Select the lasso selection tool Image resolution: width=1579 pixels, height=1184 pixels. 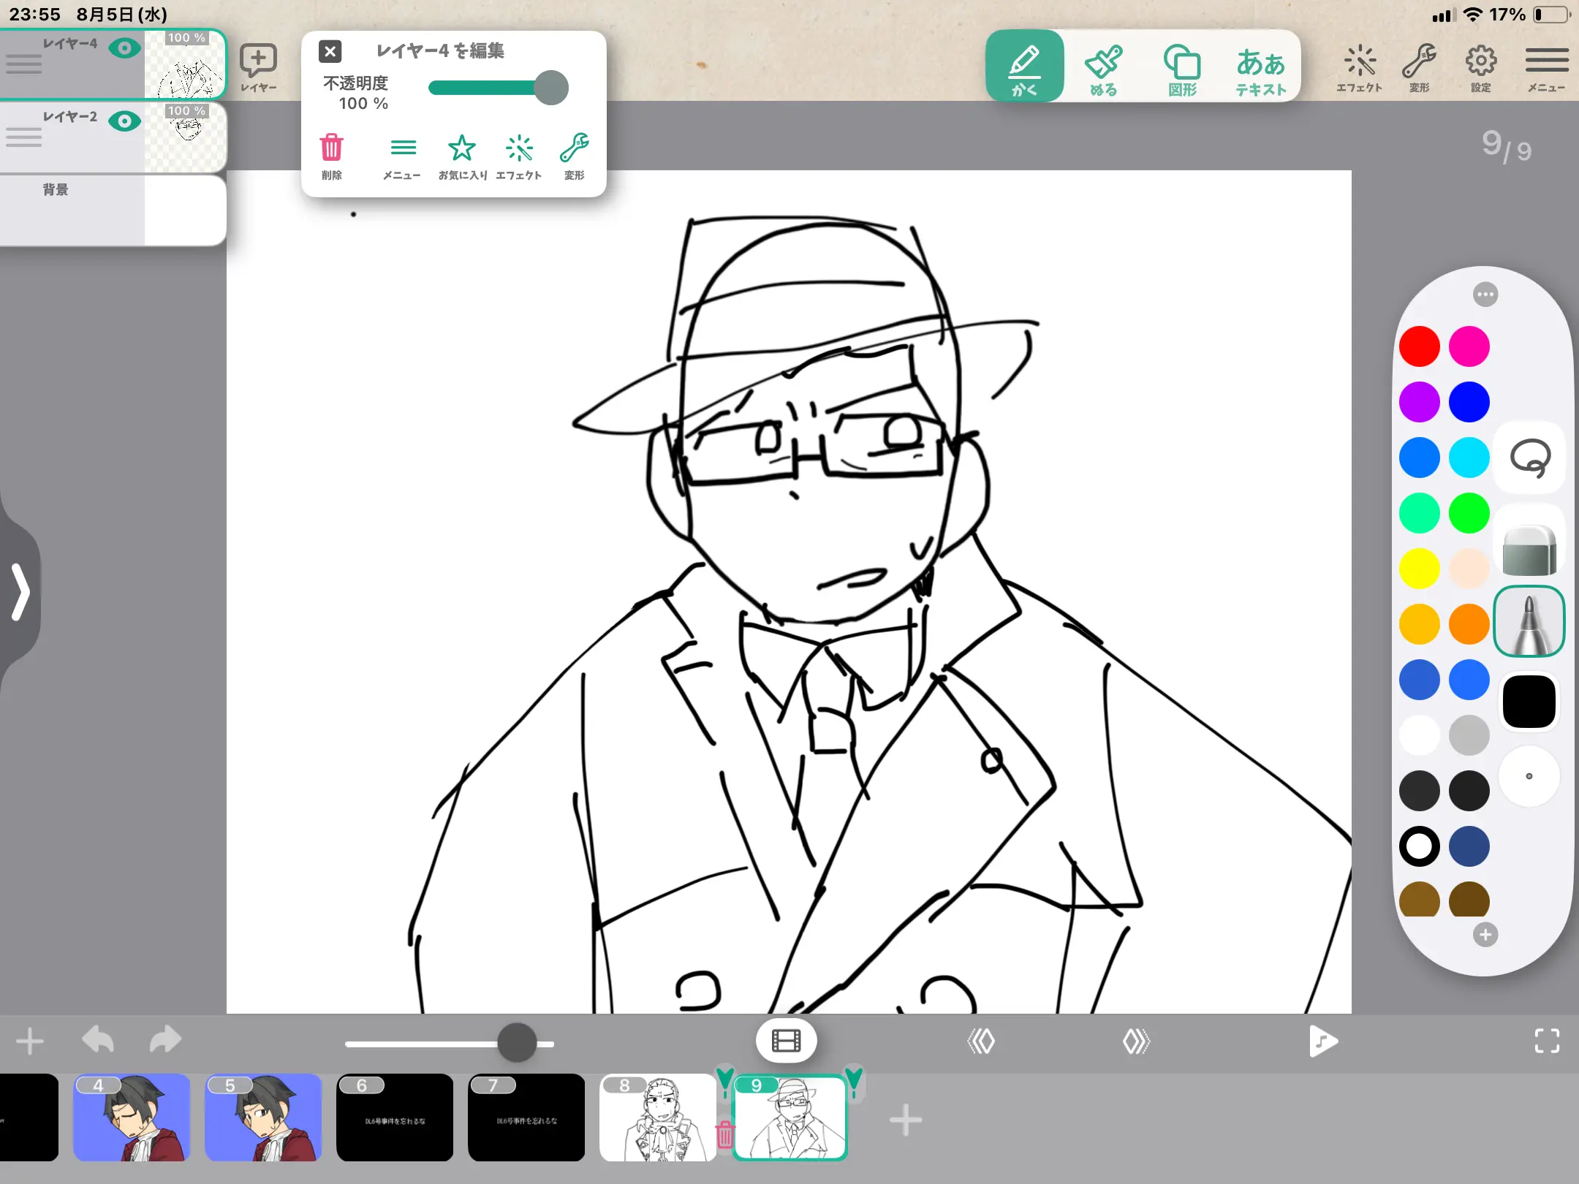pos(1529,458)
